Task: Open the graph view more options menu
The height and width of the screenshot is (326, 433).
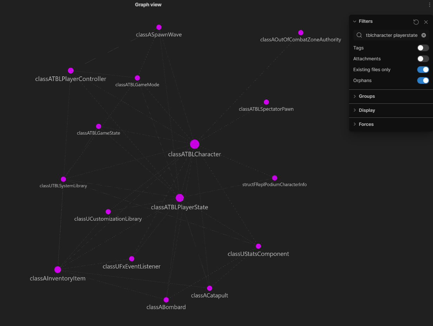Action: click(429, 5)
